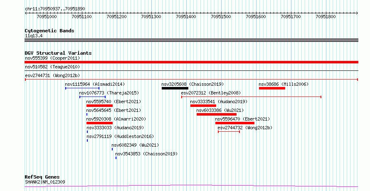Click ruler position 70951300

pyautogui.click(x=151, y=17)
